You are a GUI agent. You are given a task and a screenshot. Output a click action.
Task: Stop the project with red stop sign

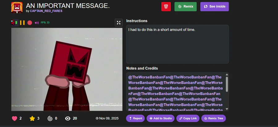click(x=30, y=22)
